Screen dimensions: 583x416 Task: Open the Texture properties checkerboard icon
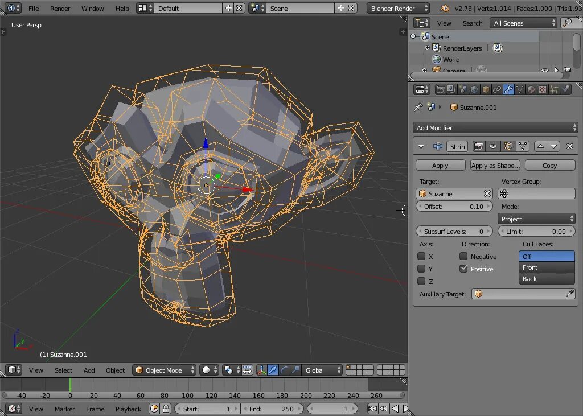(543, 89)
